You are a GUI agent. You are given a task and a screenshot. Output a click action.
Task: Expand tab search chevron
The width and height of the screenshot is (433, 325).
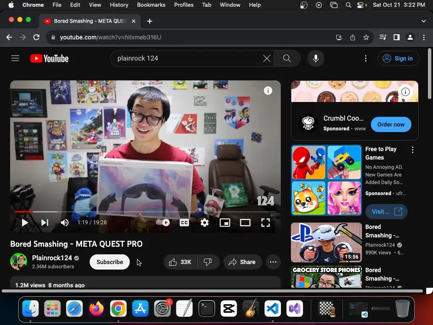[x=423, y=21]
